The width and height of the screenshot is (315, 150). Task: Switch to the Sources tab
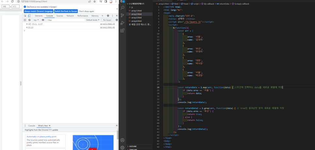click(x=60, y=16)
